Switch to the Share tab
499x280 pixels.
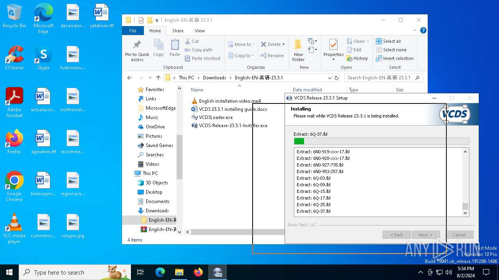[x=178, y=31]
